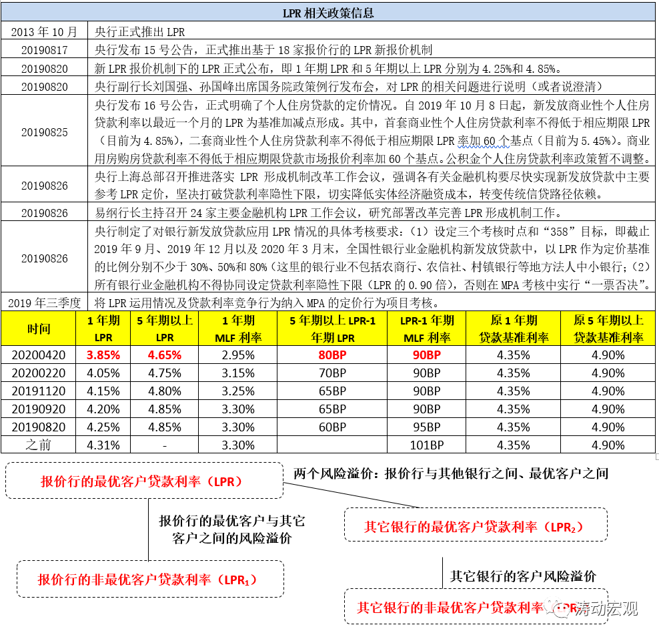The height and width of the screenshot is (637, 659).
Task: Select the red 3.85% rate cell
Action: click(103, 355)
